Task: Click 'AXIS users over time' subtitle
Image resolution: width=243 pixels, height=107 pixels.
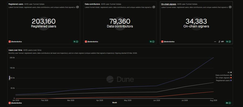Action: 32,50
